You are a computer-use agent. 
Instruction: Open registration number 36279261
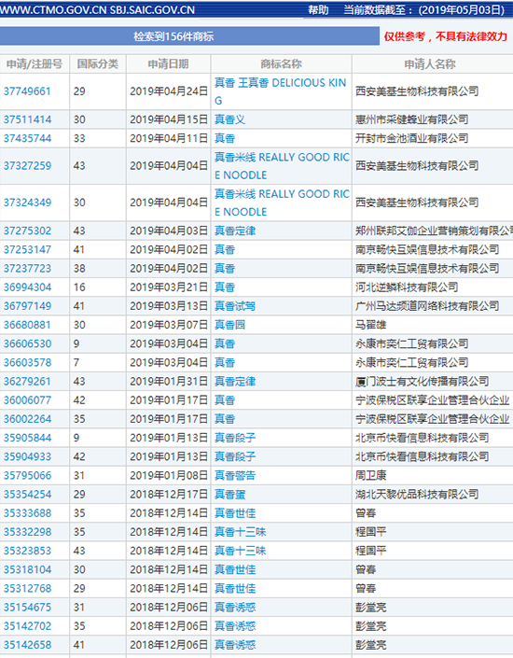pos(27,382)
